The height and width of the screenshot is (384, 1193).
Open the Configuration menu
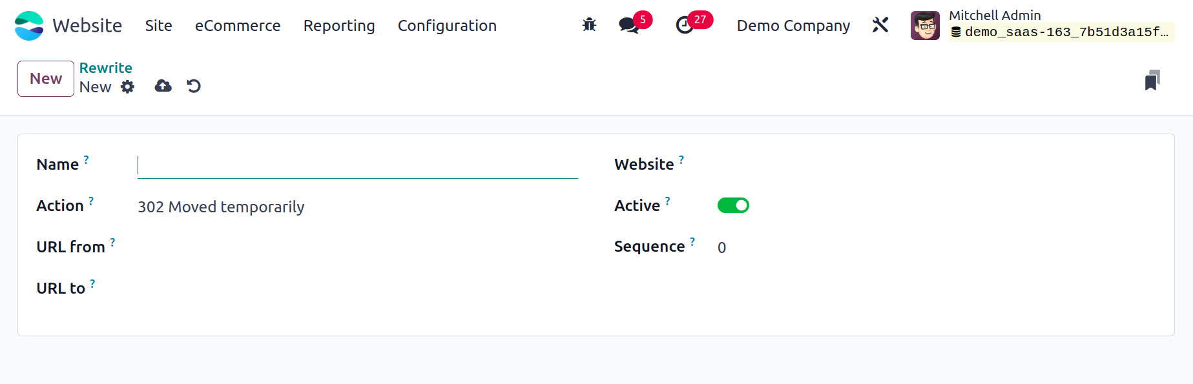447,26
